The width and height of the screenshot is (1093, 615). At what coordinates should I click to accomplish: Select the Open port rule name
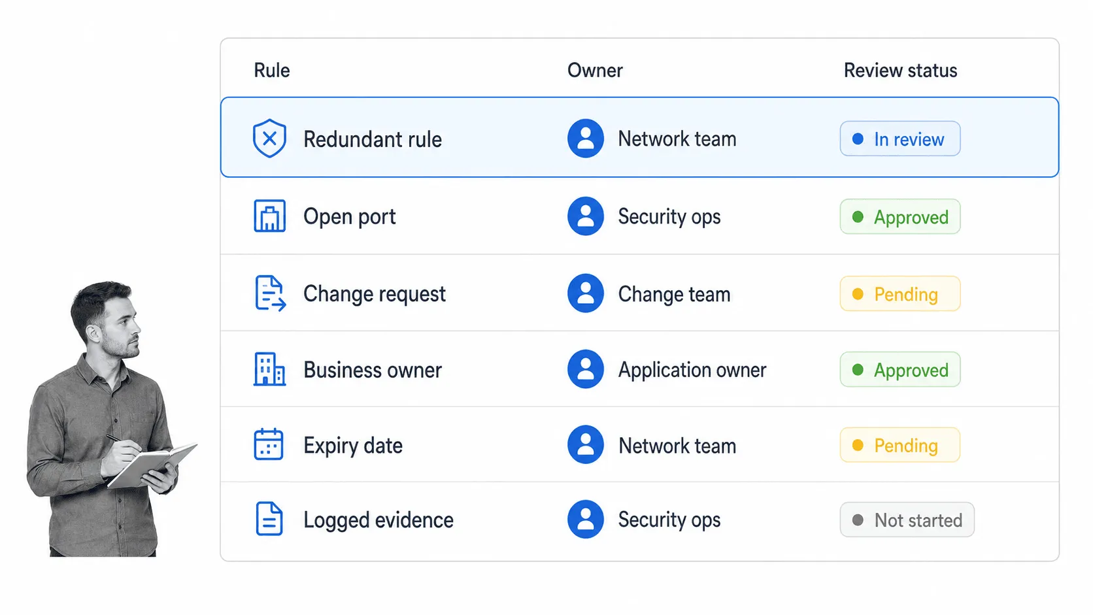point(350,217)
